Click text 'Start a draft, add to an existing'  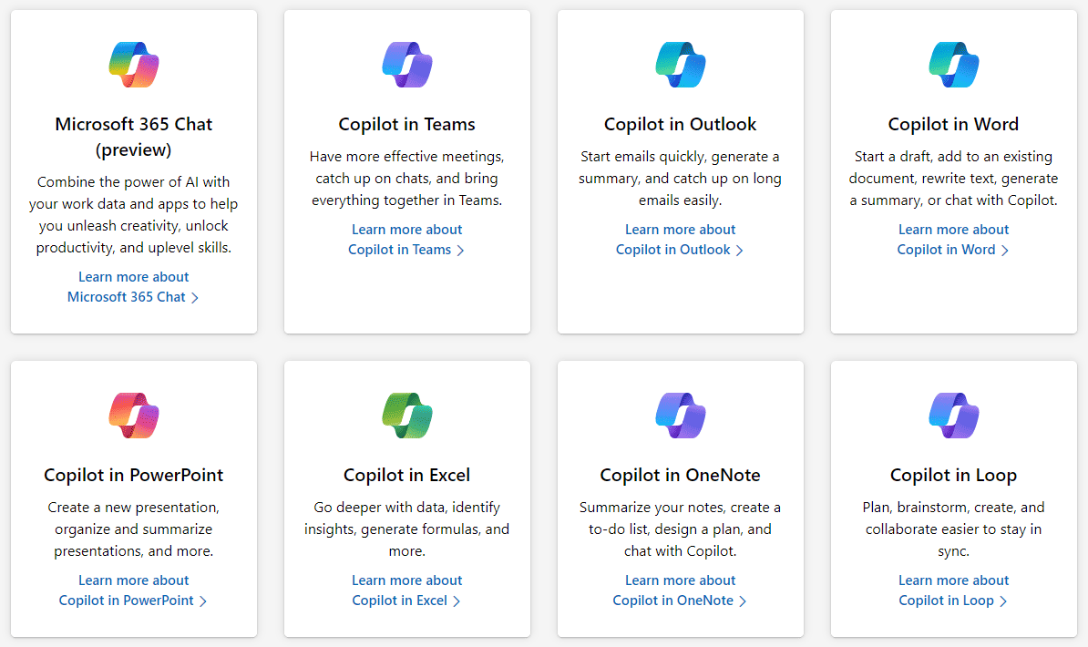coord(953,157)
